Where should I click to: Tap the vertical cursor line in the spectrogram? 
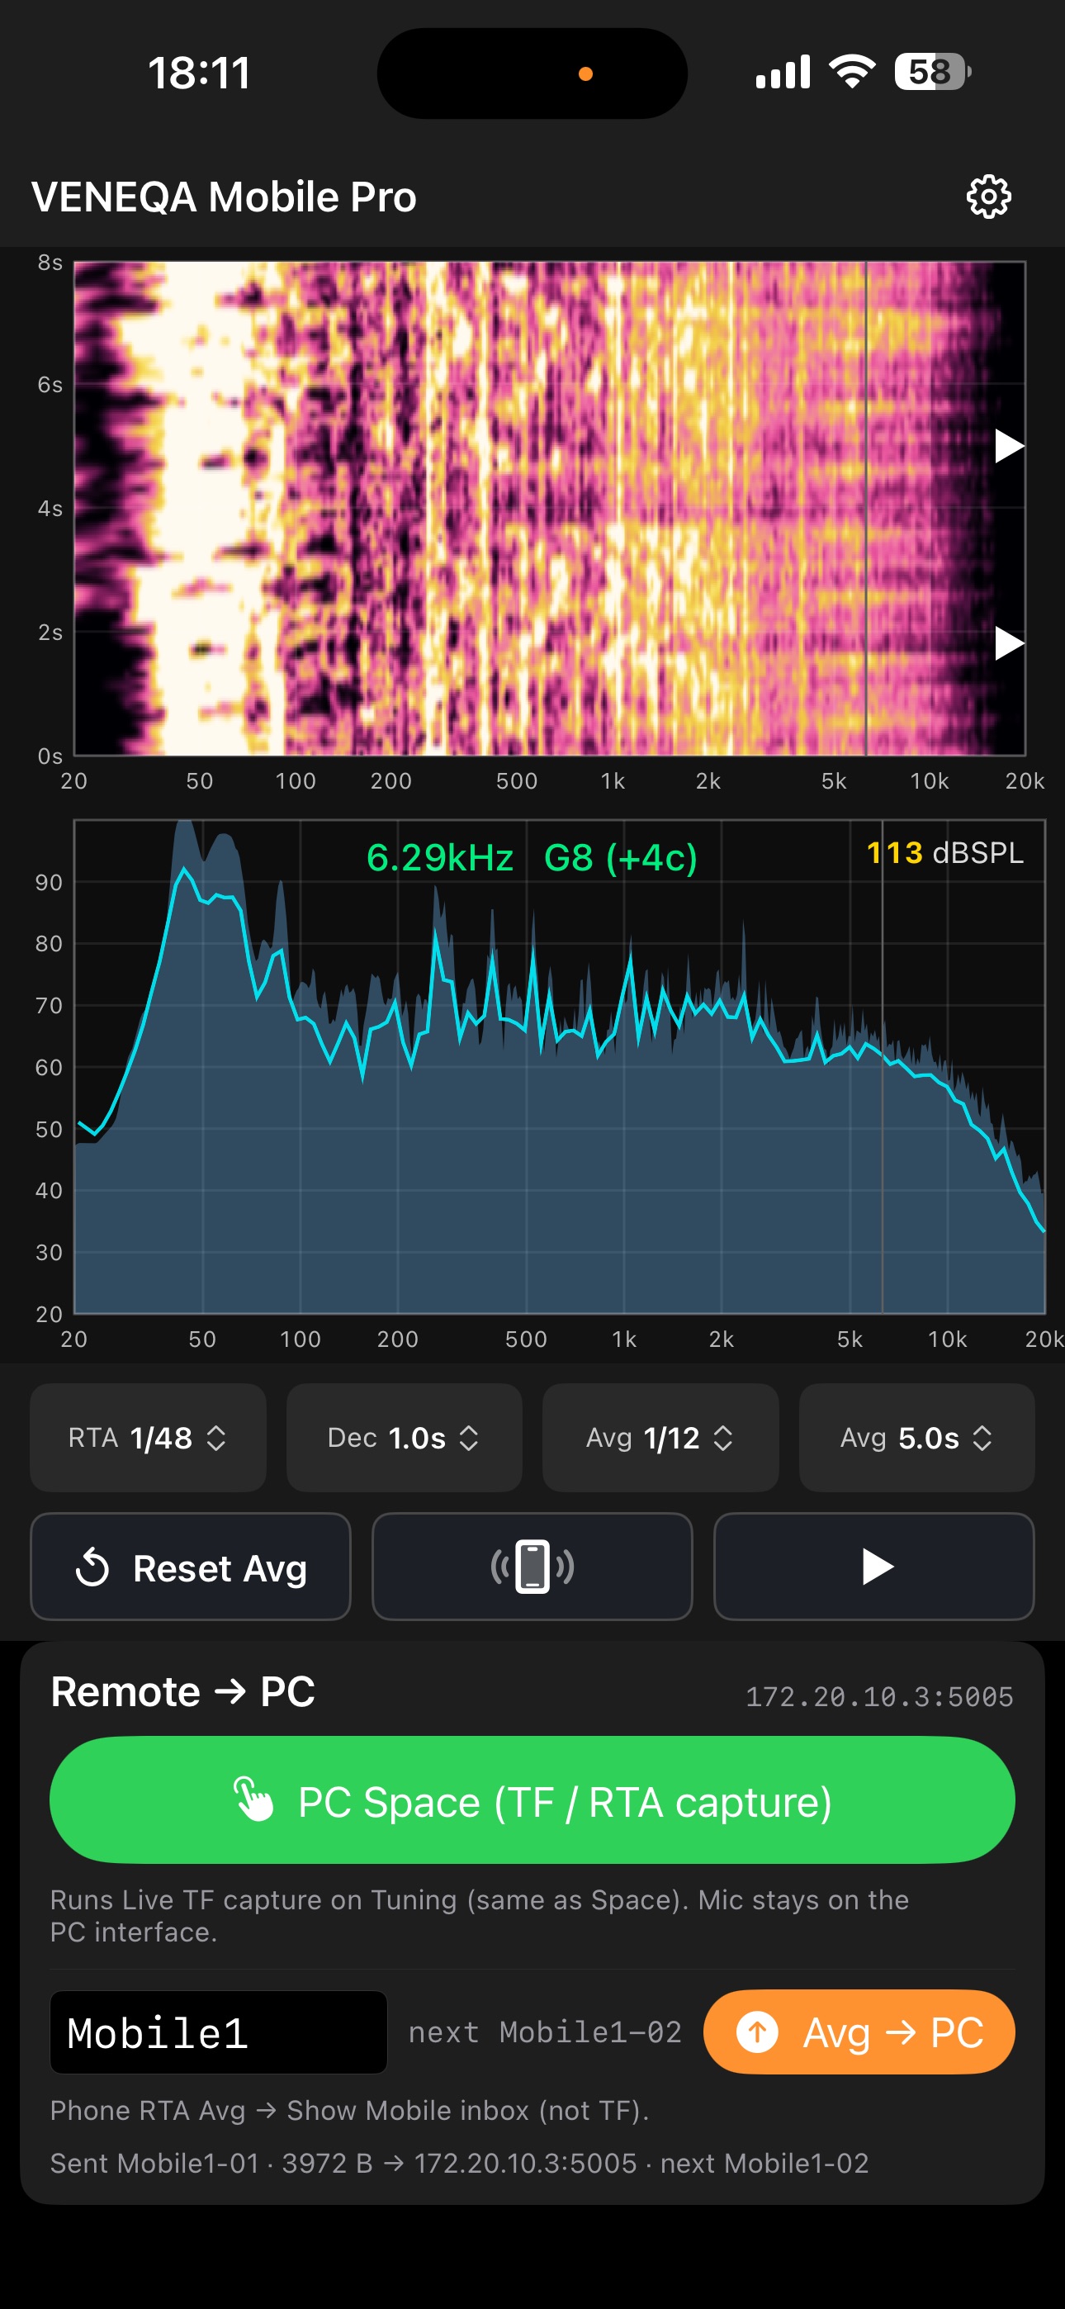[x=866, y=508]
